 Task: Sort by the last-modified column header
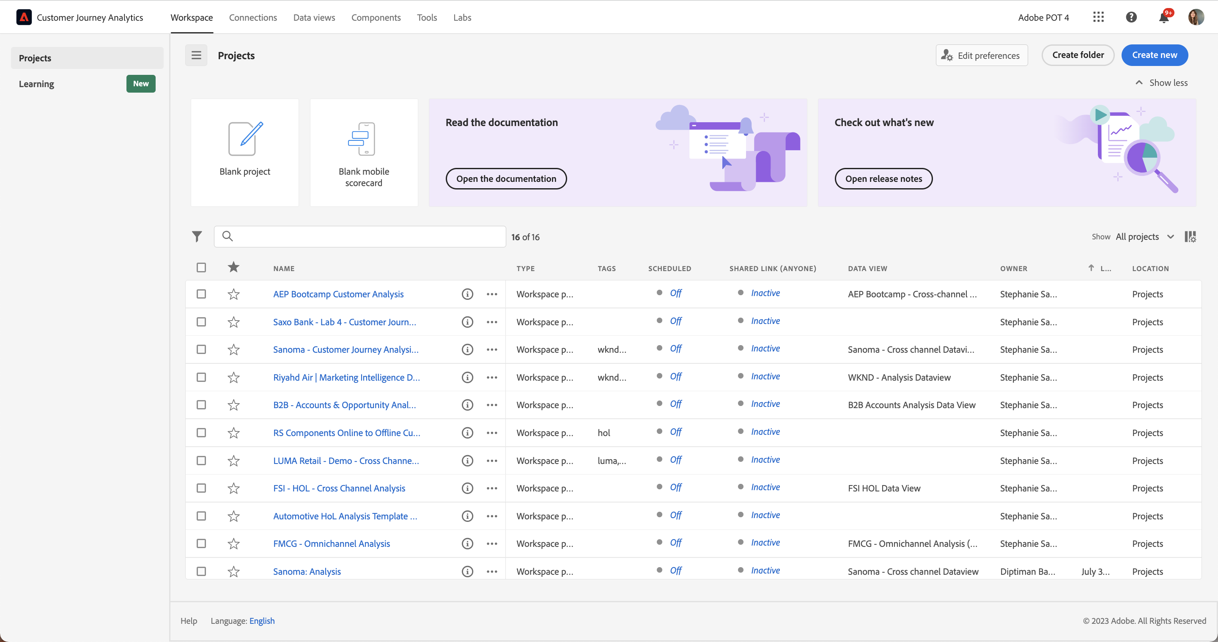tap(1100, 268)
